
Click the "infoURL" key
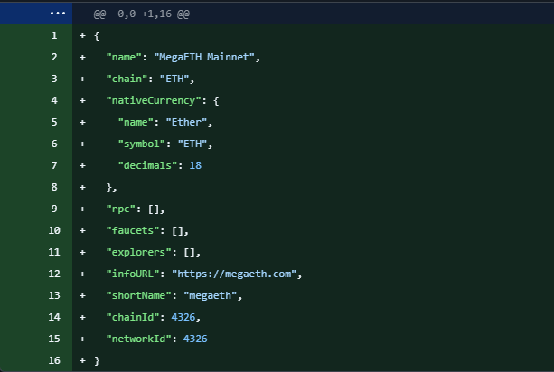point(133,274)
